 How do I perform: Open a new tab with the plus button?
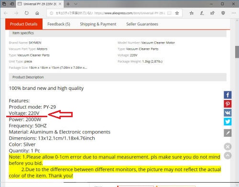click(x=68, y=4)
